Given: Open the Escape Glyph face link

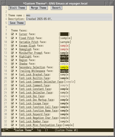Looking at the screenshot, I should pyautogui.click(x=27, y=46).
